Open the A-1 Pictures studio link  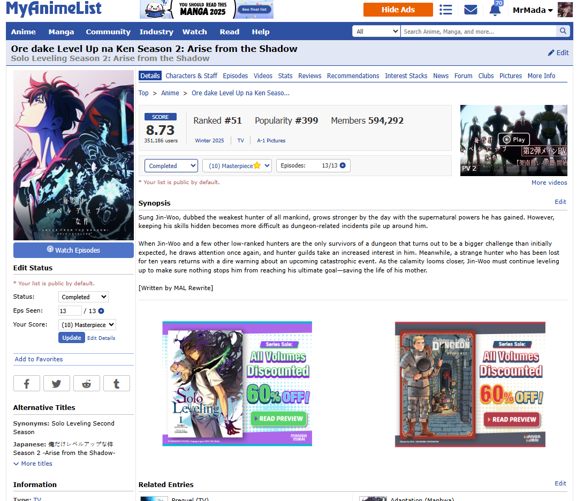271,140
